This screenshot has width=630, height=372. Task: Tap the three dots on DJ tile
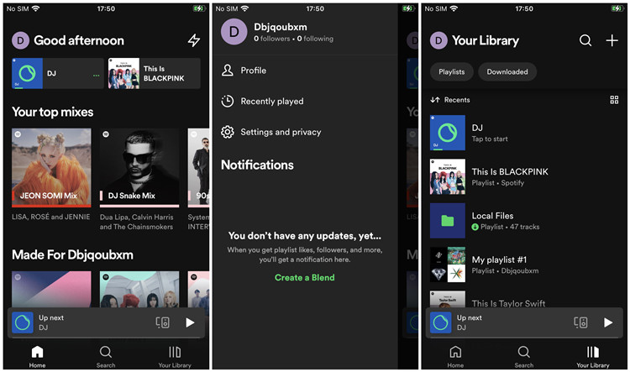(96, 76)
